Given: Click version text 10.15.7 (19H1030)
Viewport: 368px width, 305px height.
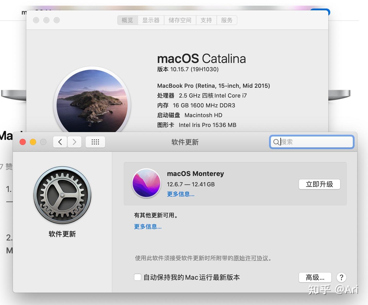Looking at the screenshot, I should (195, 69).
